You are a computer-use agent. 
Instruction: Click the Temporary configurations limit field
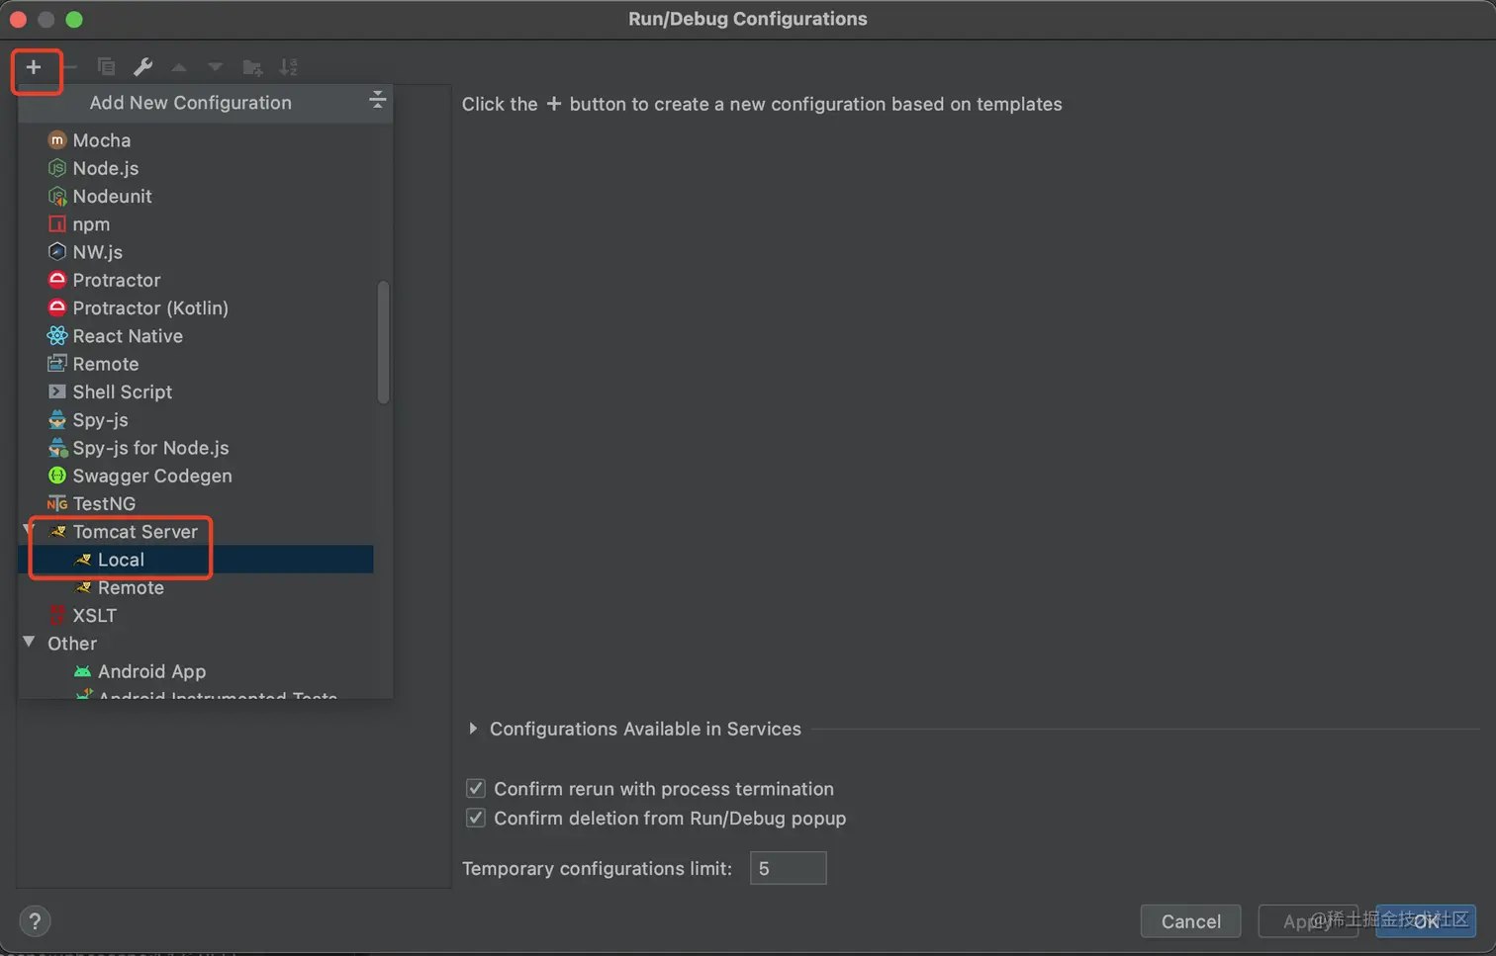click(x=788, y=868)
